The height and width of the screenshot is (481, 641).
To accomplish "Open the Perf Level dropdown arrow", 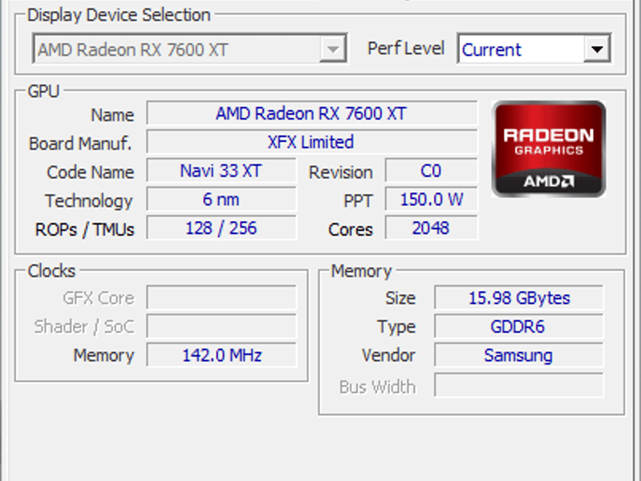I will [597, 49].
